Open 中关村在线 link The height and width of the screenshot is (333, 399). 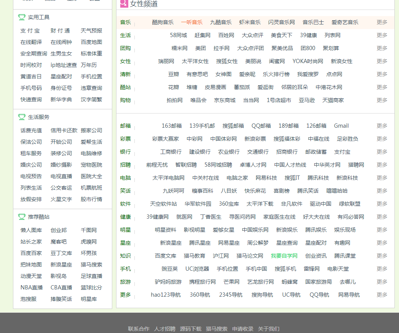pyautogui.click(x=205, y=178)
